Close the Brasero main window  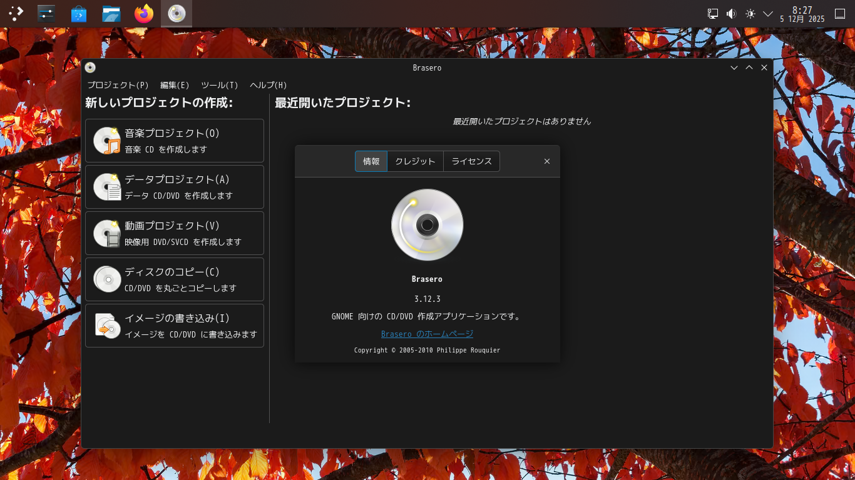coord(764,67)
